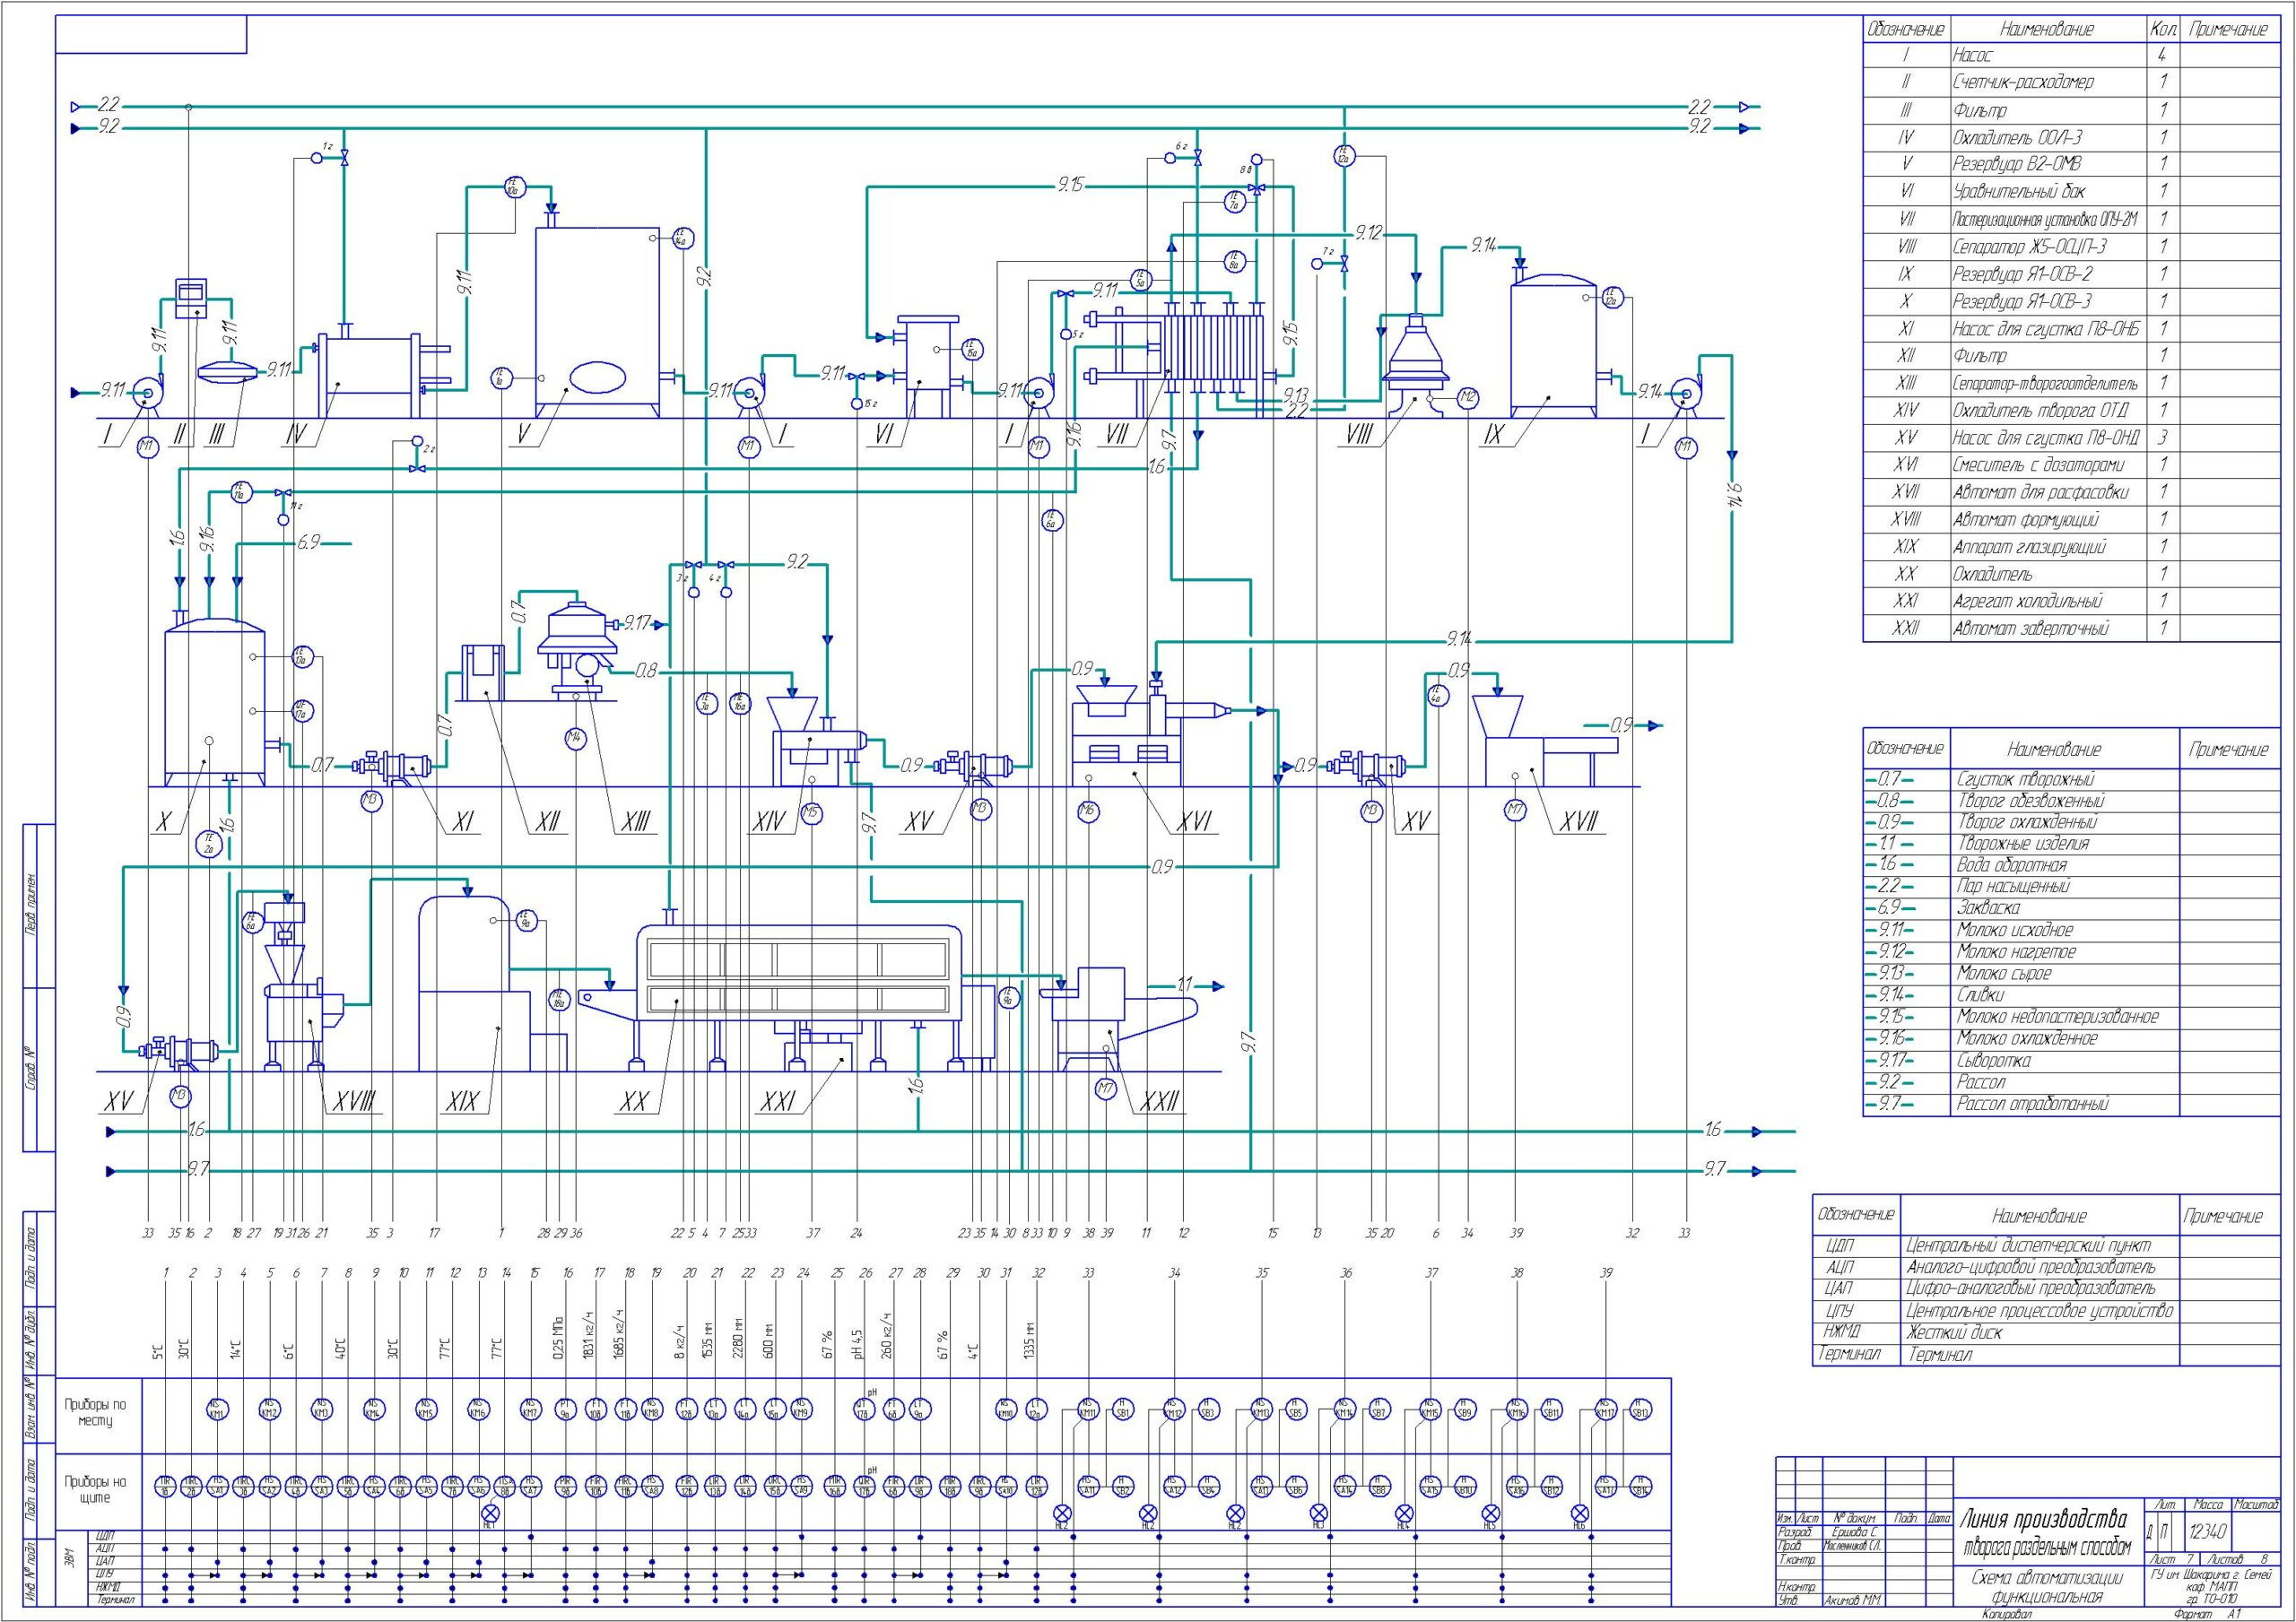Select the mixer with dosers labeled XVI
The width and height of the screenshot is (2296, 1622).
tap(1150, 735)
